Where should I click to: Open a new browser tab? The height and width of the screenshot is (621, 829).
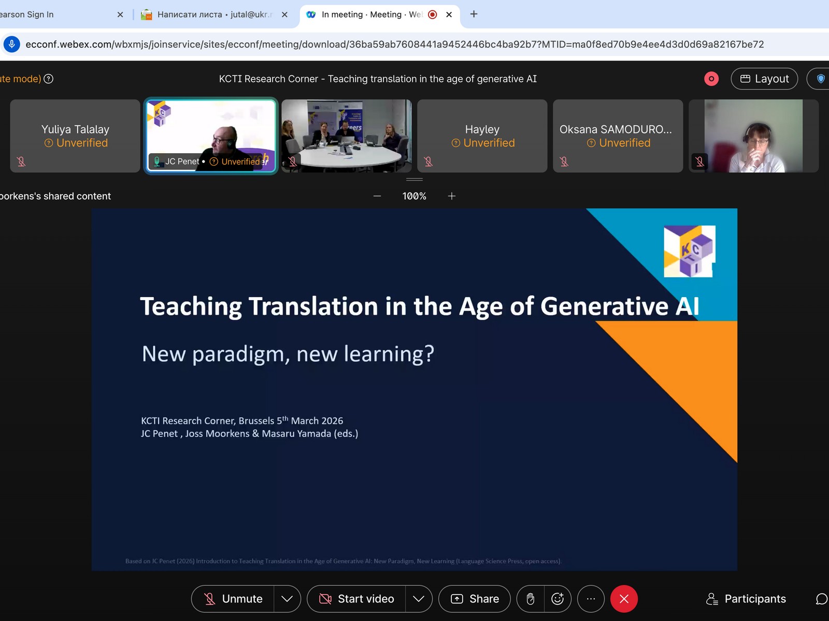point(474,14)
